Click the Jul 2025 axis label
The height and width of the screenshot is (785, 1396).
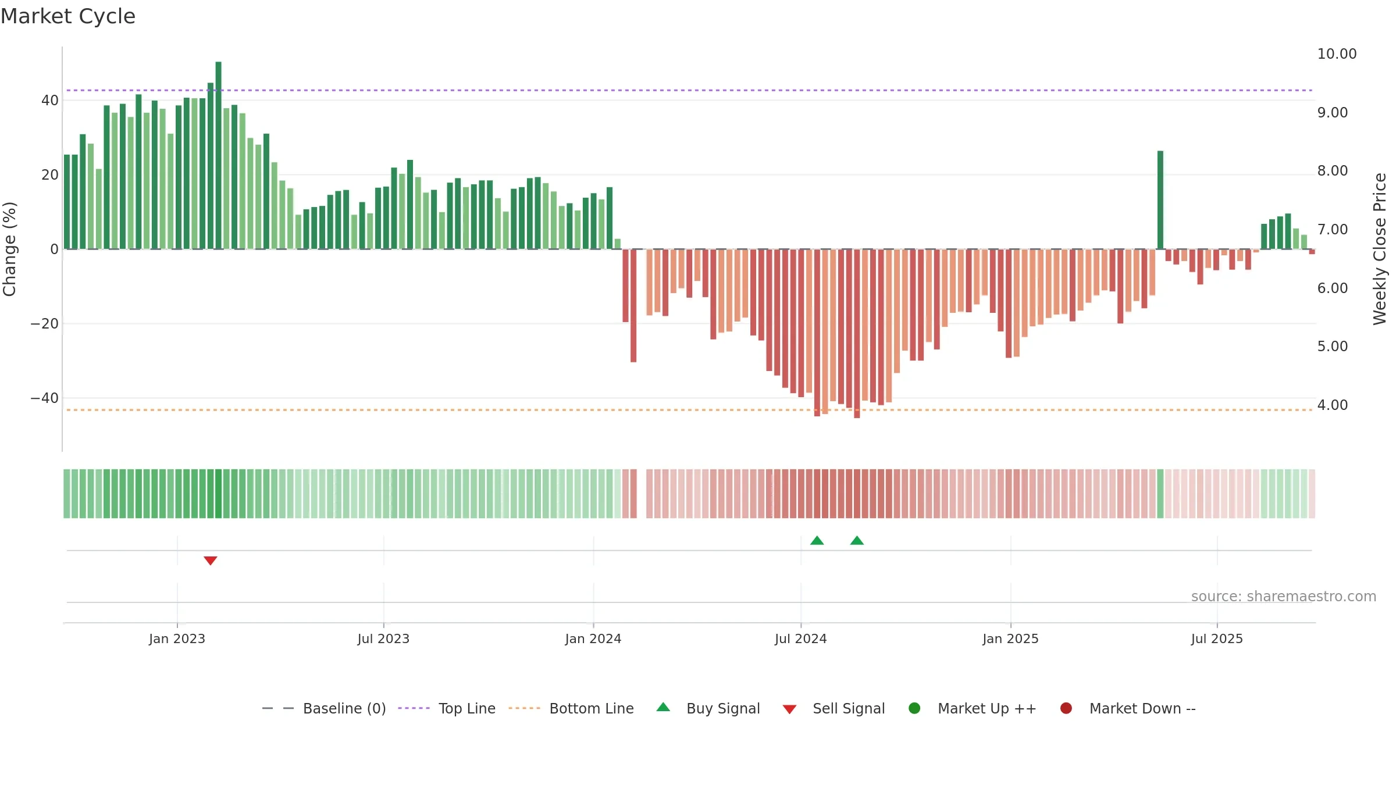1217,638
